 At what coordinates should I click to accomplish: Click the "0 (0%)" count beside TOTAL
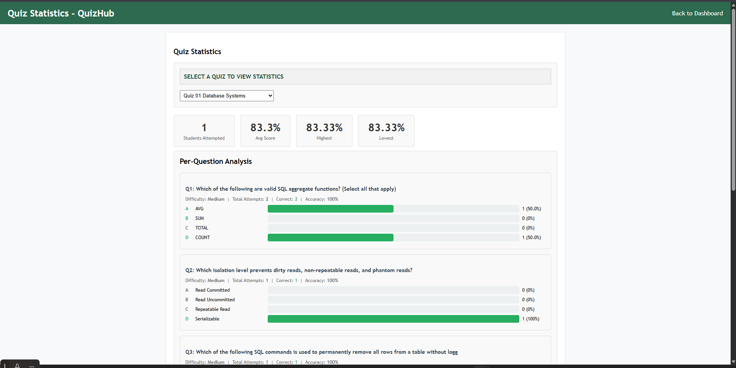[x=528, y=228]
